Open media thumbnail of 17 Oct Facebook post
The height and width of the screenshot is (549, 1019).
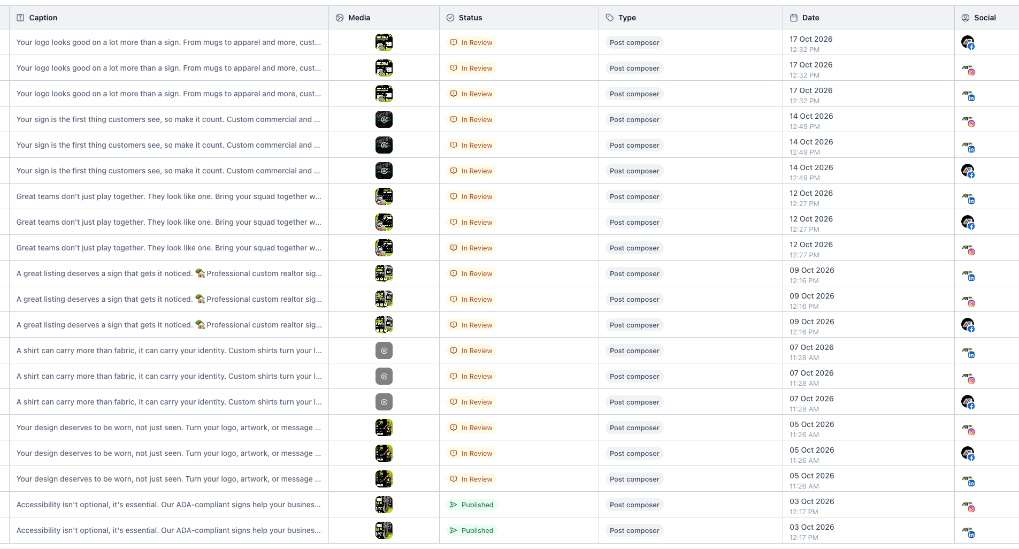[x=384, y=42]
